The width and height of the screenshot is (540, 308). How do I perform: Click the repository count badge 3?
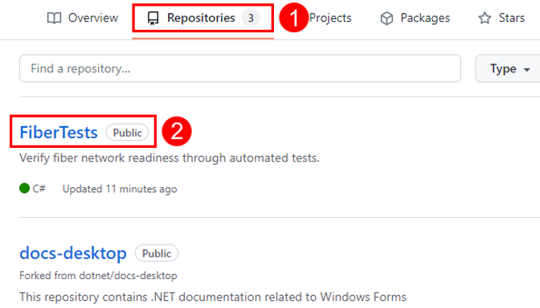click(x=251, y=18)
